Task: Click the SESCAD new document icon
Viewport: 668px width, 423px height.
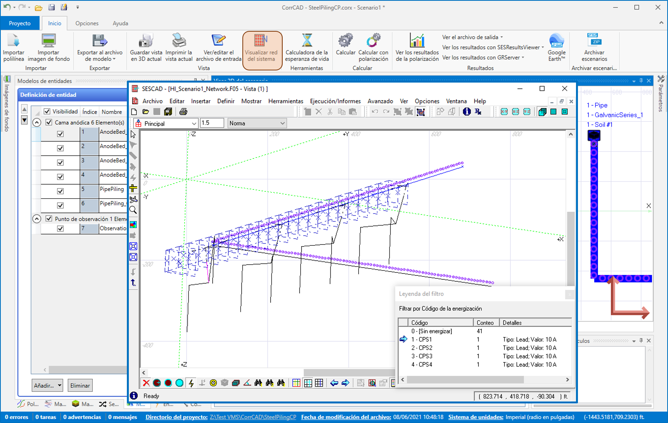Action: [x=134, y=112]
